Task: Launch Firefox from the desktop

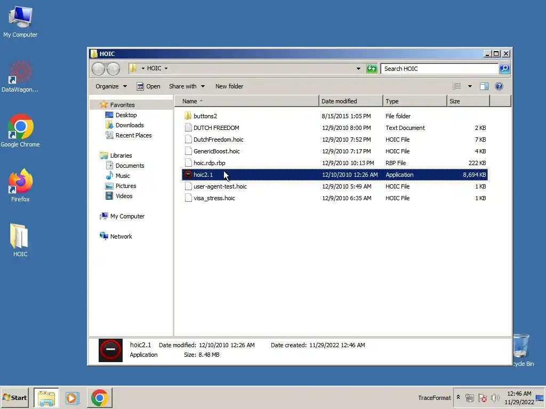Action: tap(20, 185)
